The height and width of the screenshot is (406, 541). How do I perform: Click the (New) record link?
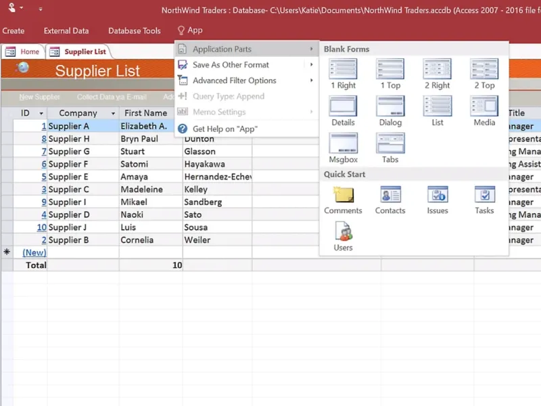(x=34, y=252)
